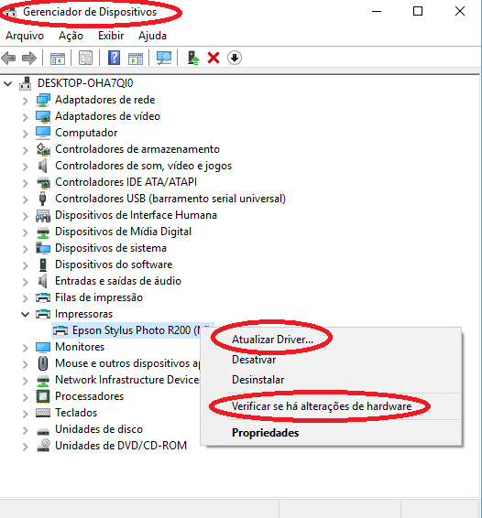The width and height of the screenshot is (482, 518).
Task: Choose Atualizar Driver... from context menu
Action: (x=272, y=340)
